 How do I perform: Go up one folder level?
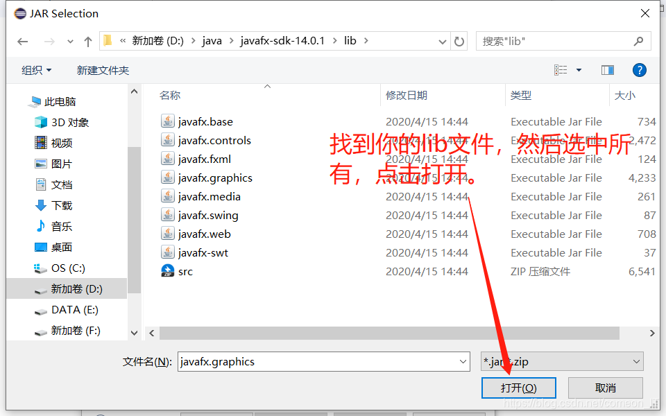(88, 41)
